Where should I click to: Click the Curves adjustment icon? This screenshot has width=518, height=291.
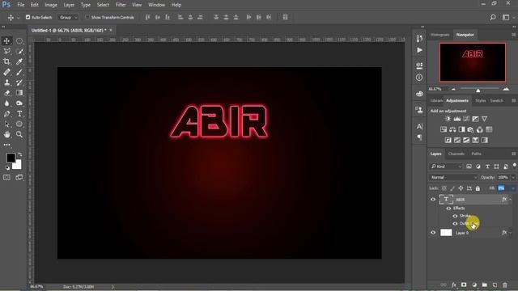click(466, 119)
